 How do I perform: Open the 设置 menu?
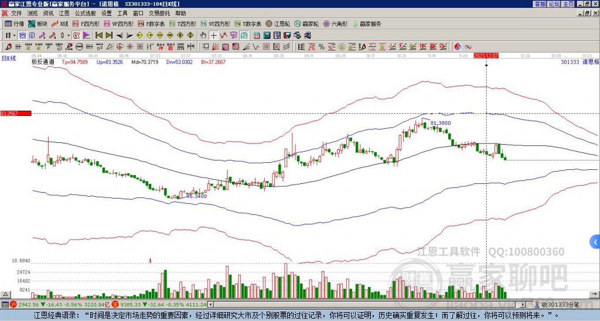pos(107,13)
